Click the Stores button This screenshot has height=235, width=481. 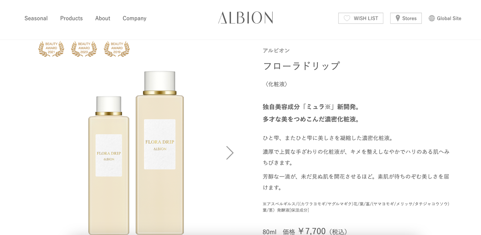click(406, 18)
